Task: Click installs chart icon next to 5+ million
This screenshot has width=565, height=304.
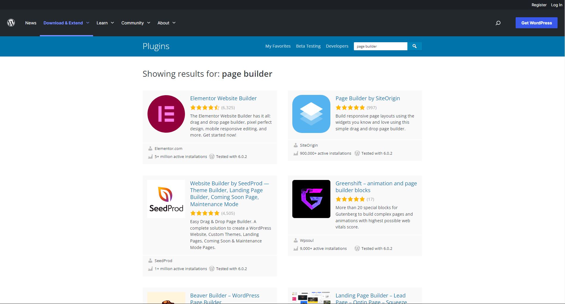Action: (x=150, y=156)
